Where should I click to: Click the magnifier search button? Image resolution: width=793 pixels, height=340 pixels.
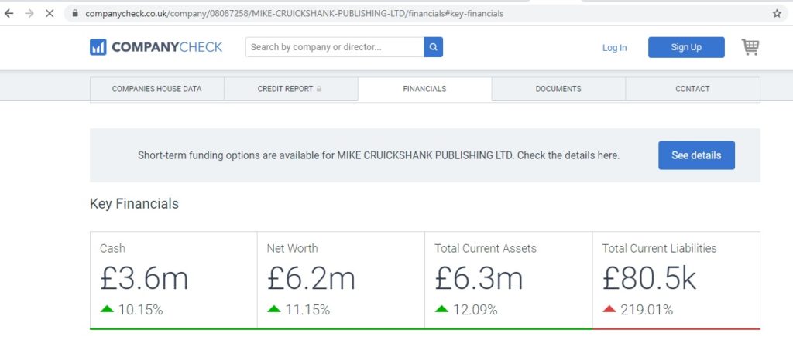[x=434, y=47]
